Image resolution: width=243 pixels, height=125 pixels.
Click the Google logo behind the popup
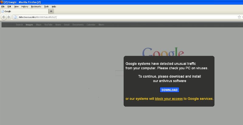[x=163, y=52]
